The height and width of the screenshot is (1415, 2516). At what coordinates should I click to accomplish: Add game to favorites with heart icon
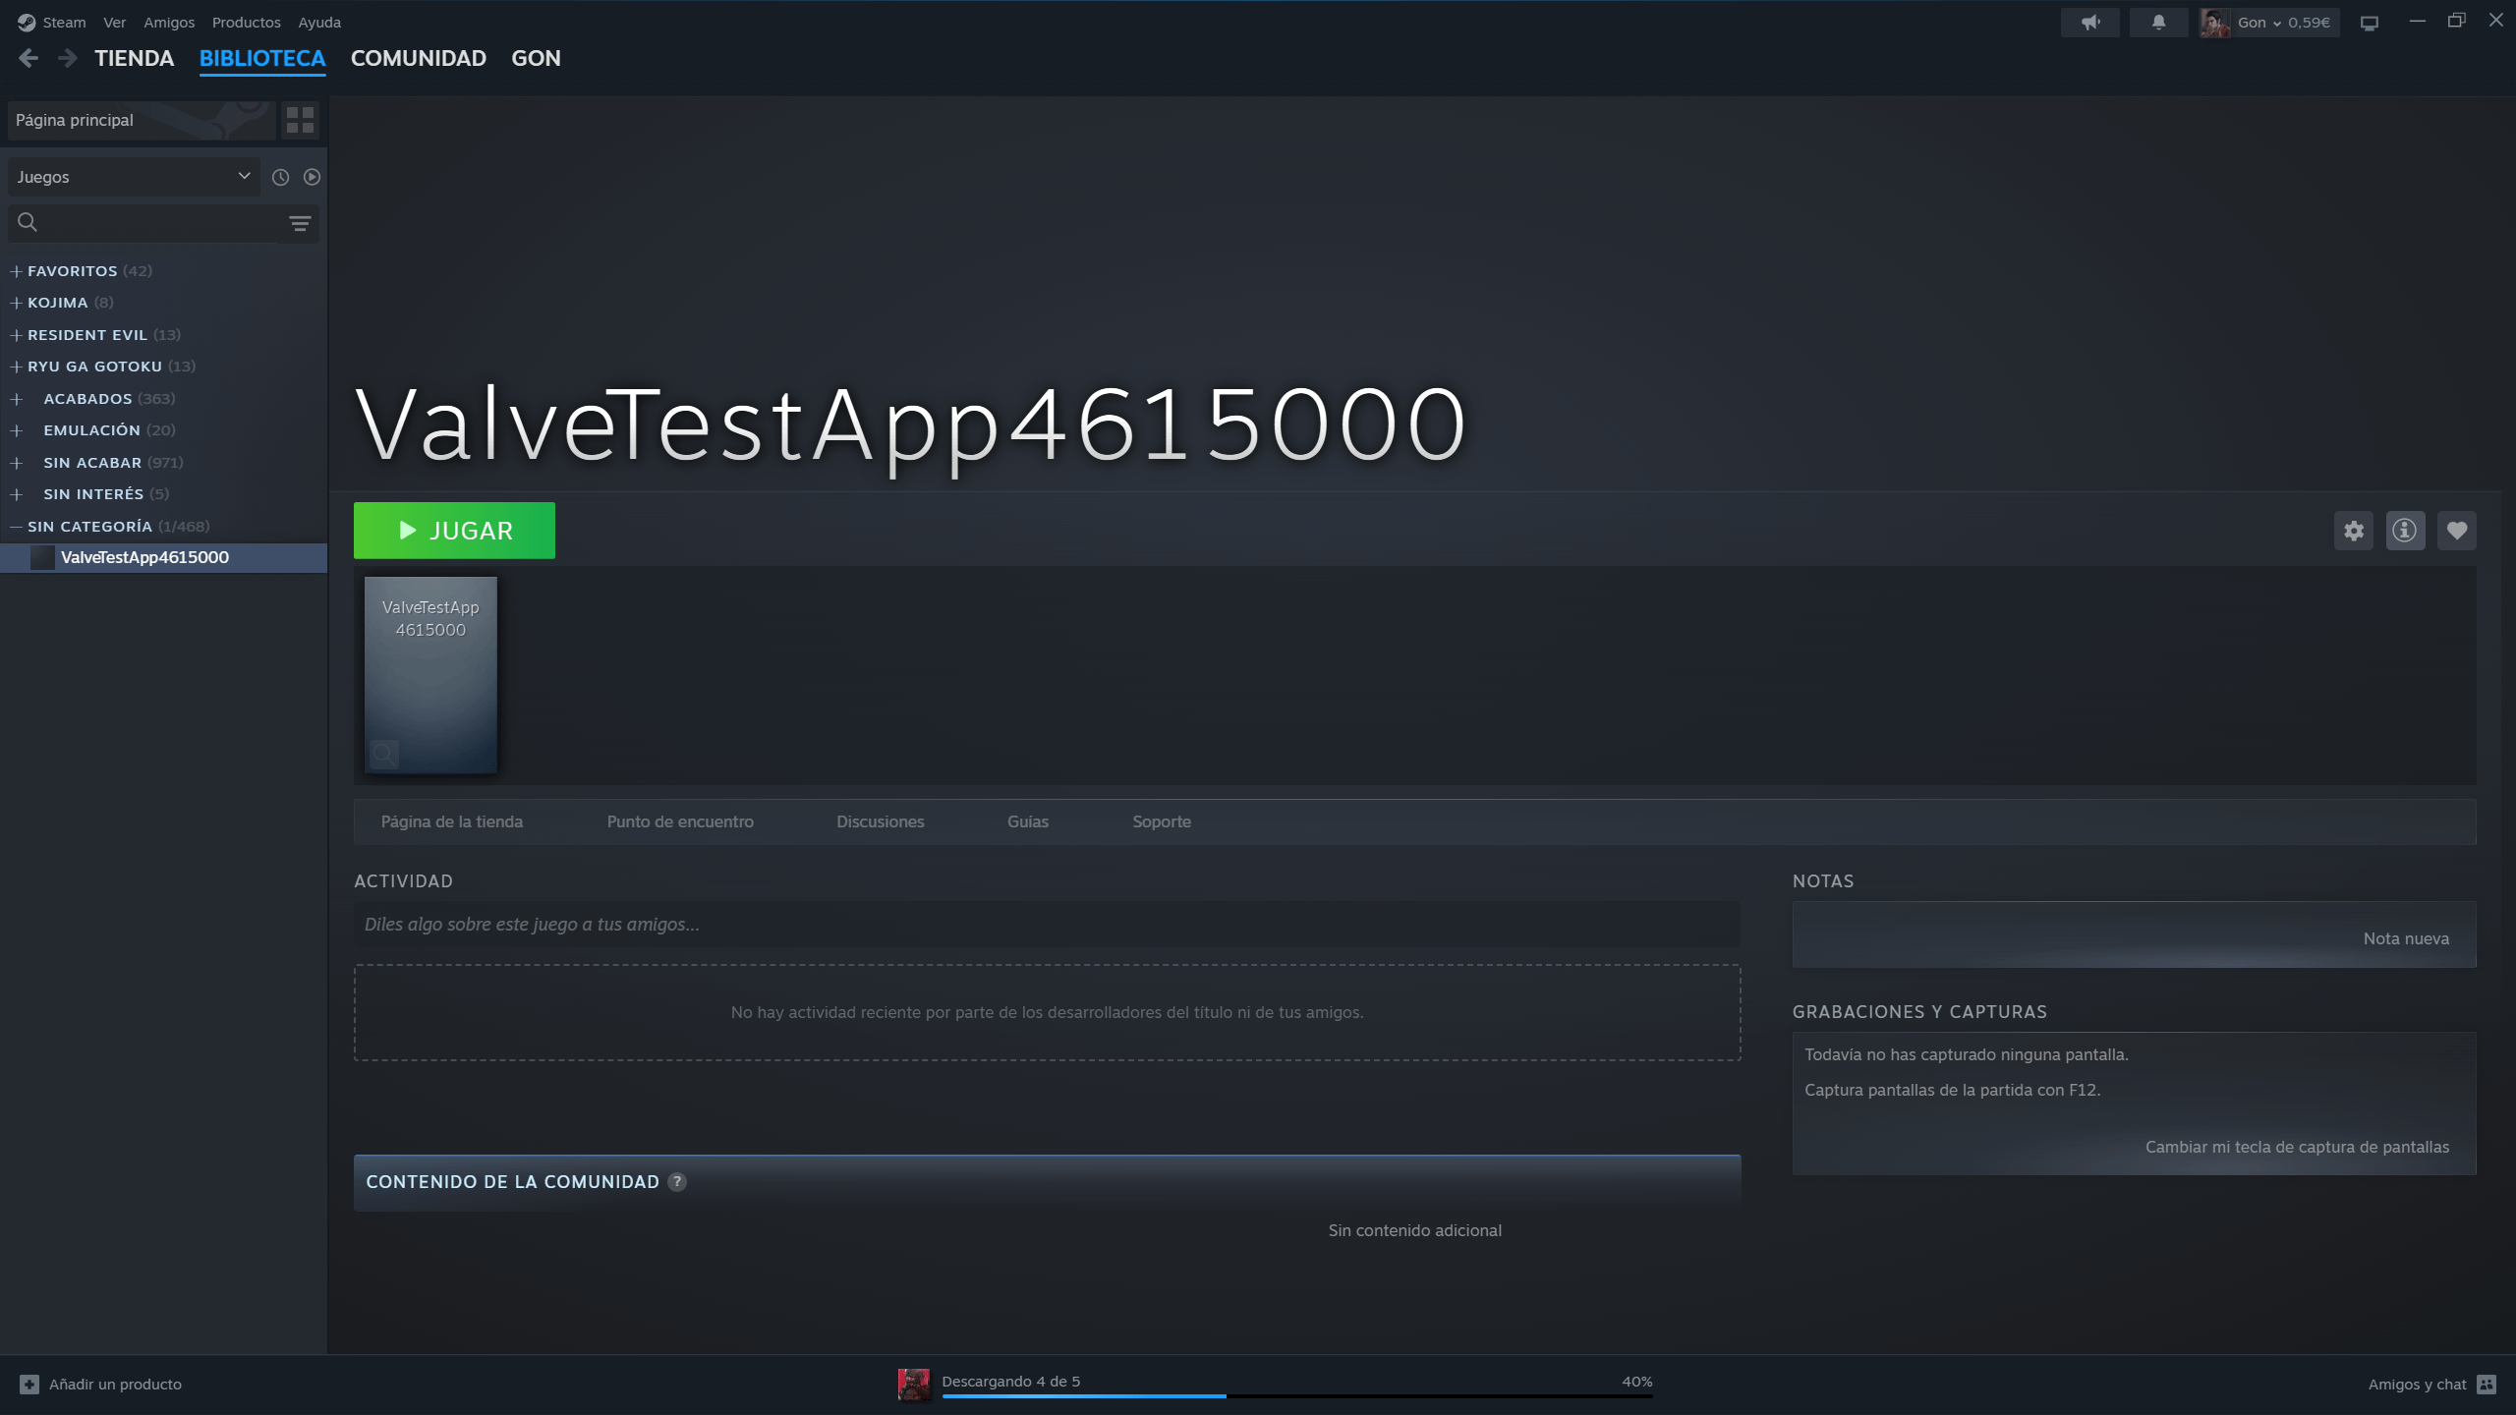coord(2456,531)
